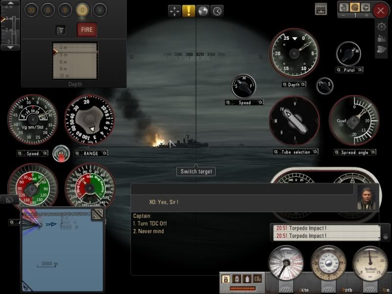Screen dimensions: 392x294
Task: Select torpedo tube button labeled 32
Action: point(31,10)
